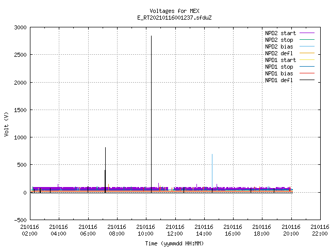Image resolution: width=330 pixels, height=248 pixels.
Task: Click the 210116 20:00 x-axis label
Action: (291, 230)
